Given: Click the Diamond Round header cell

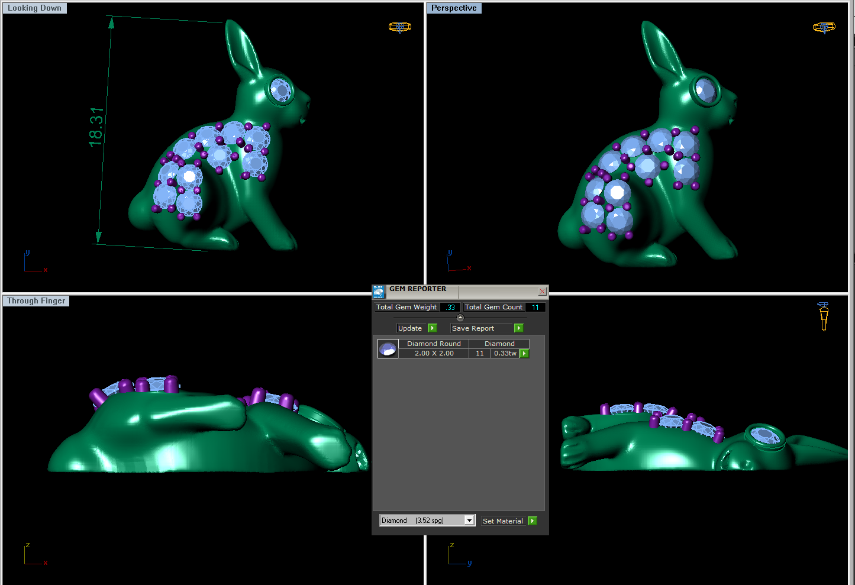Looking at the screenshot, I should 434,344.
